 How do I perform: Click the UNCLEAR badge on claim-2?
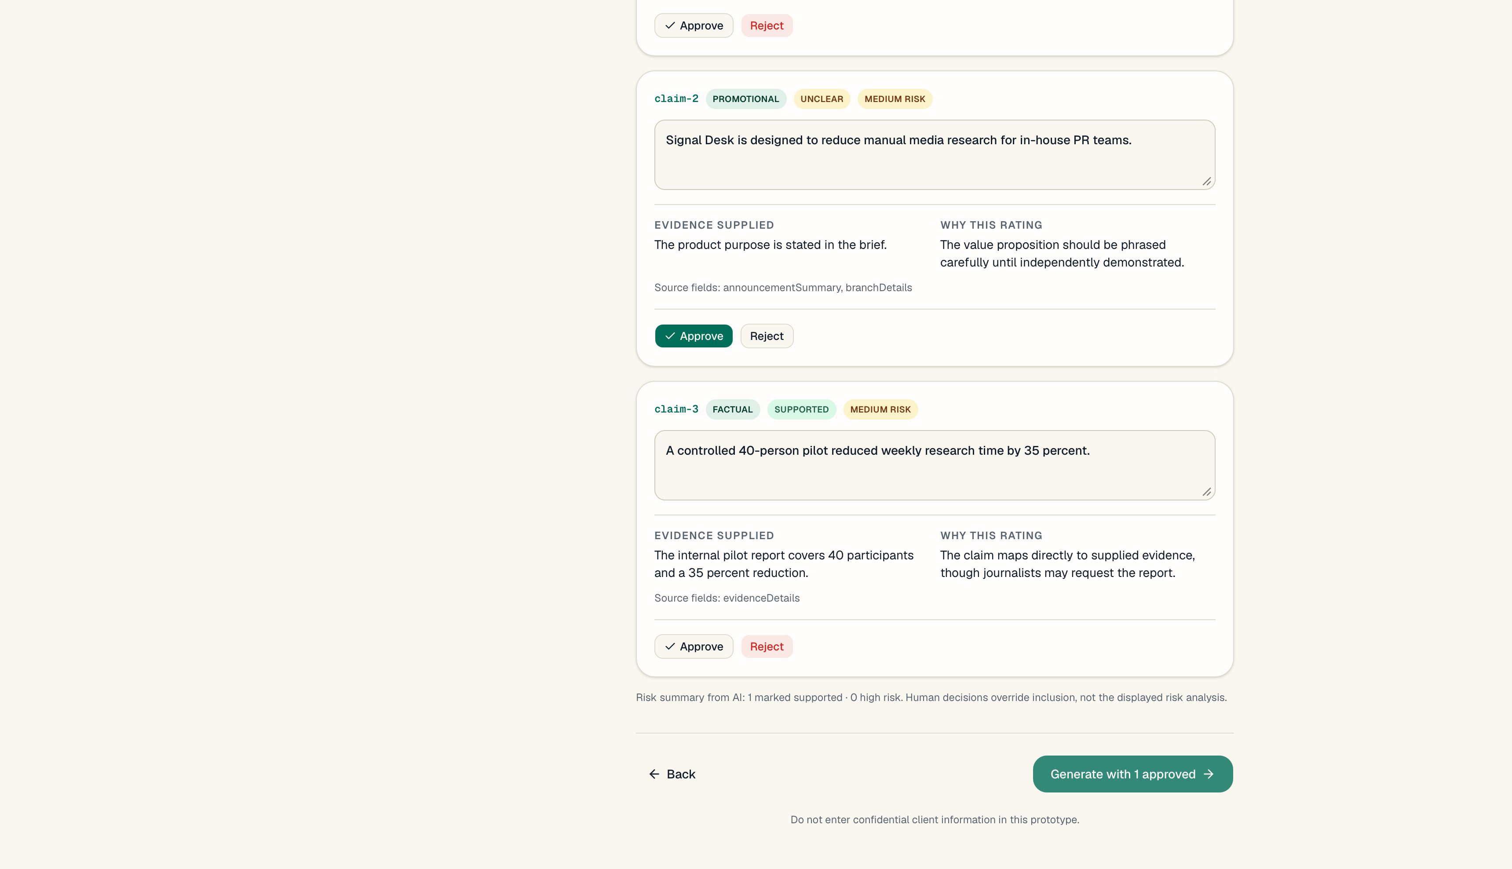(822, 99)
